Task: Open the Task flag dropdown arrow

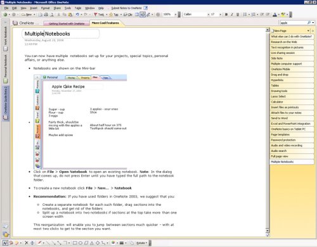Action: pyautogui.click(x=107, y=15)
